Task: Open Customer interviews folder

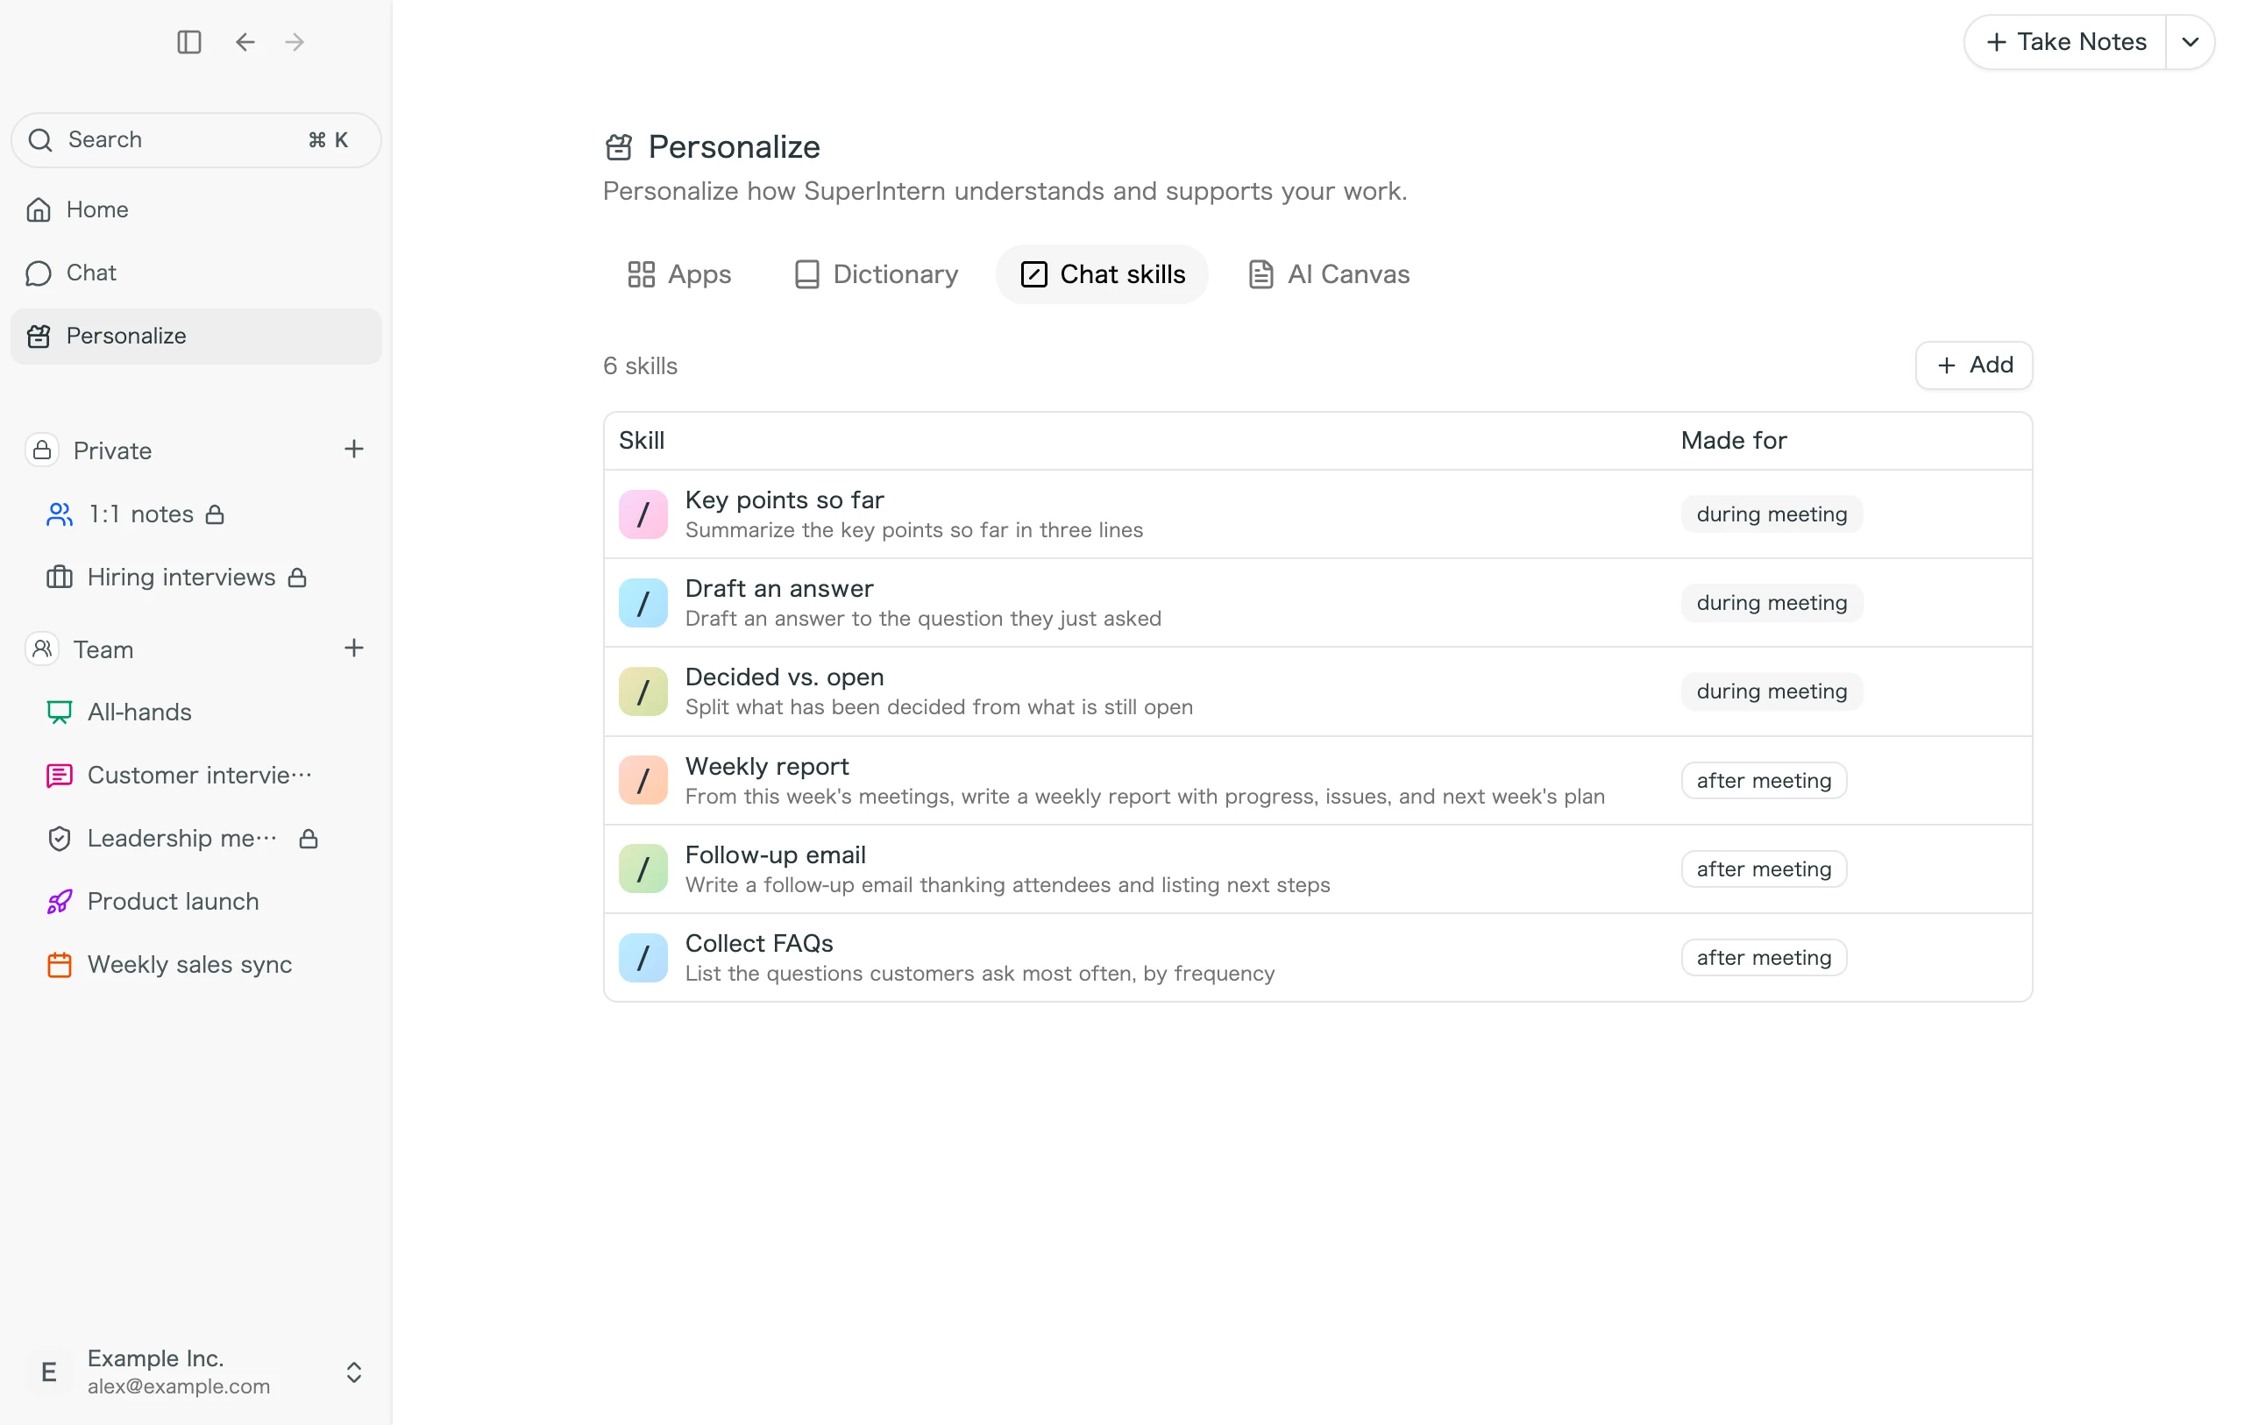Action: (196, 776)
